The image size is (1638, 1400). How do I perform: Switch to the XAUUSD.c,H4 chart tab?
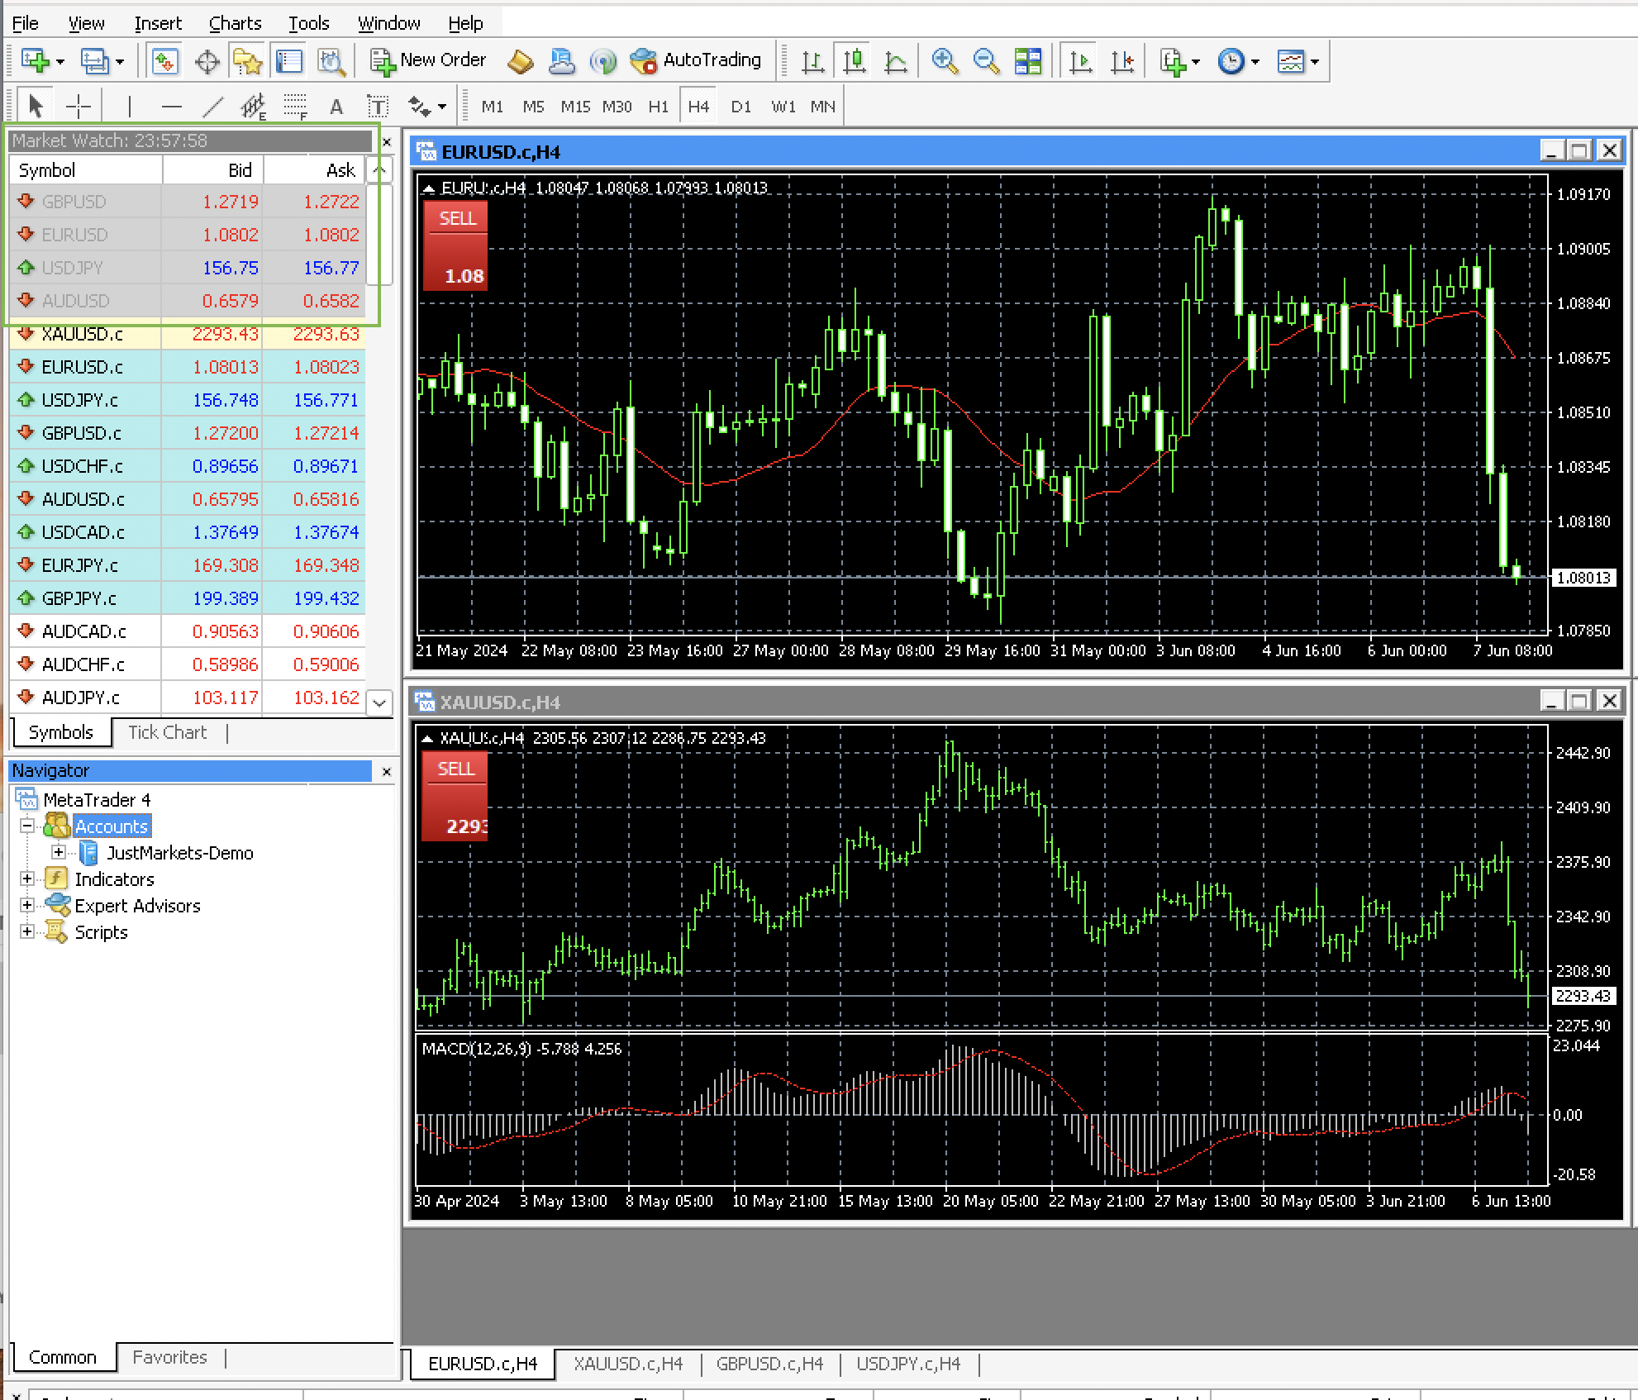628,1364
